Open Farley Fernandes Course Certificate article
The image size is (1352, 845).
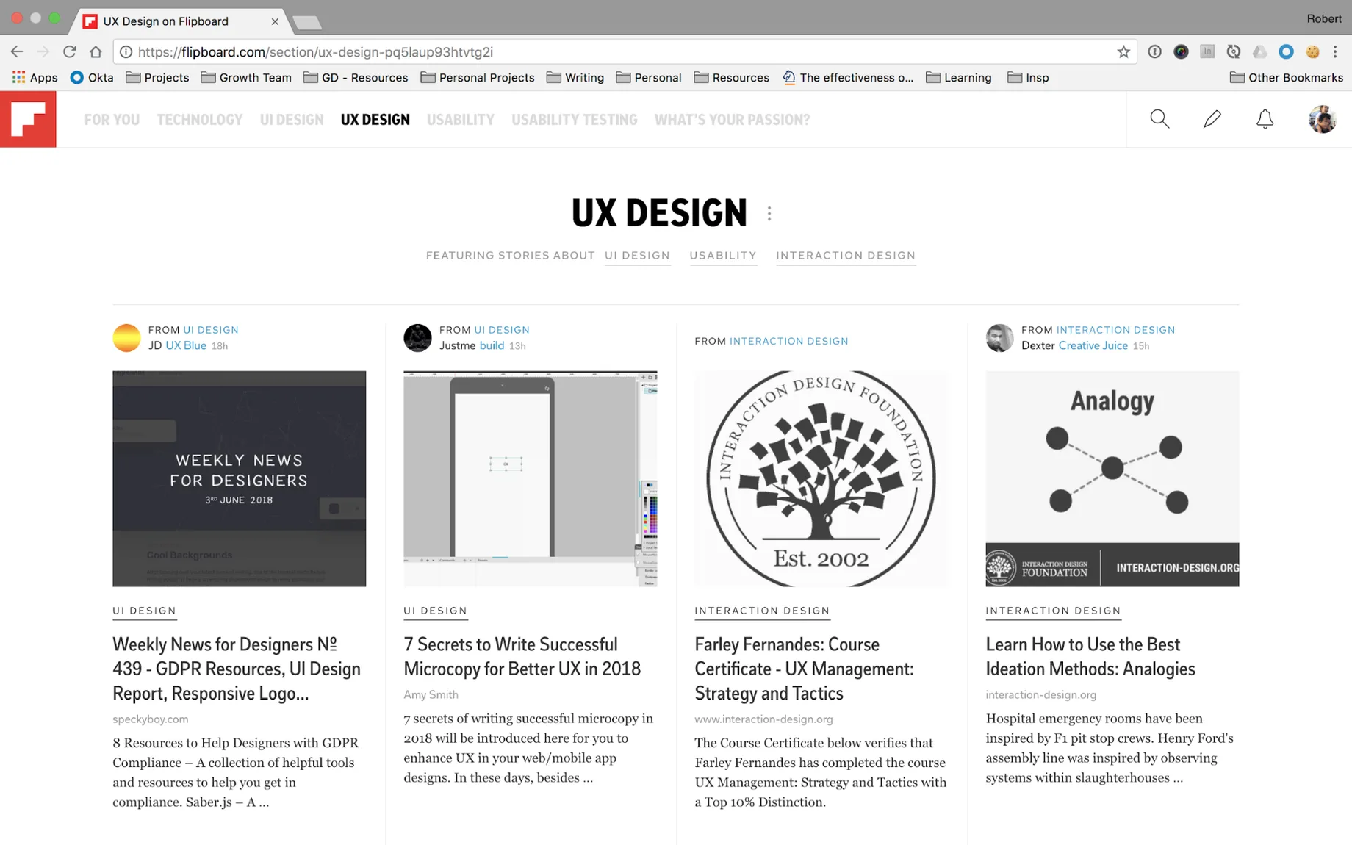pos(804,669)
